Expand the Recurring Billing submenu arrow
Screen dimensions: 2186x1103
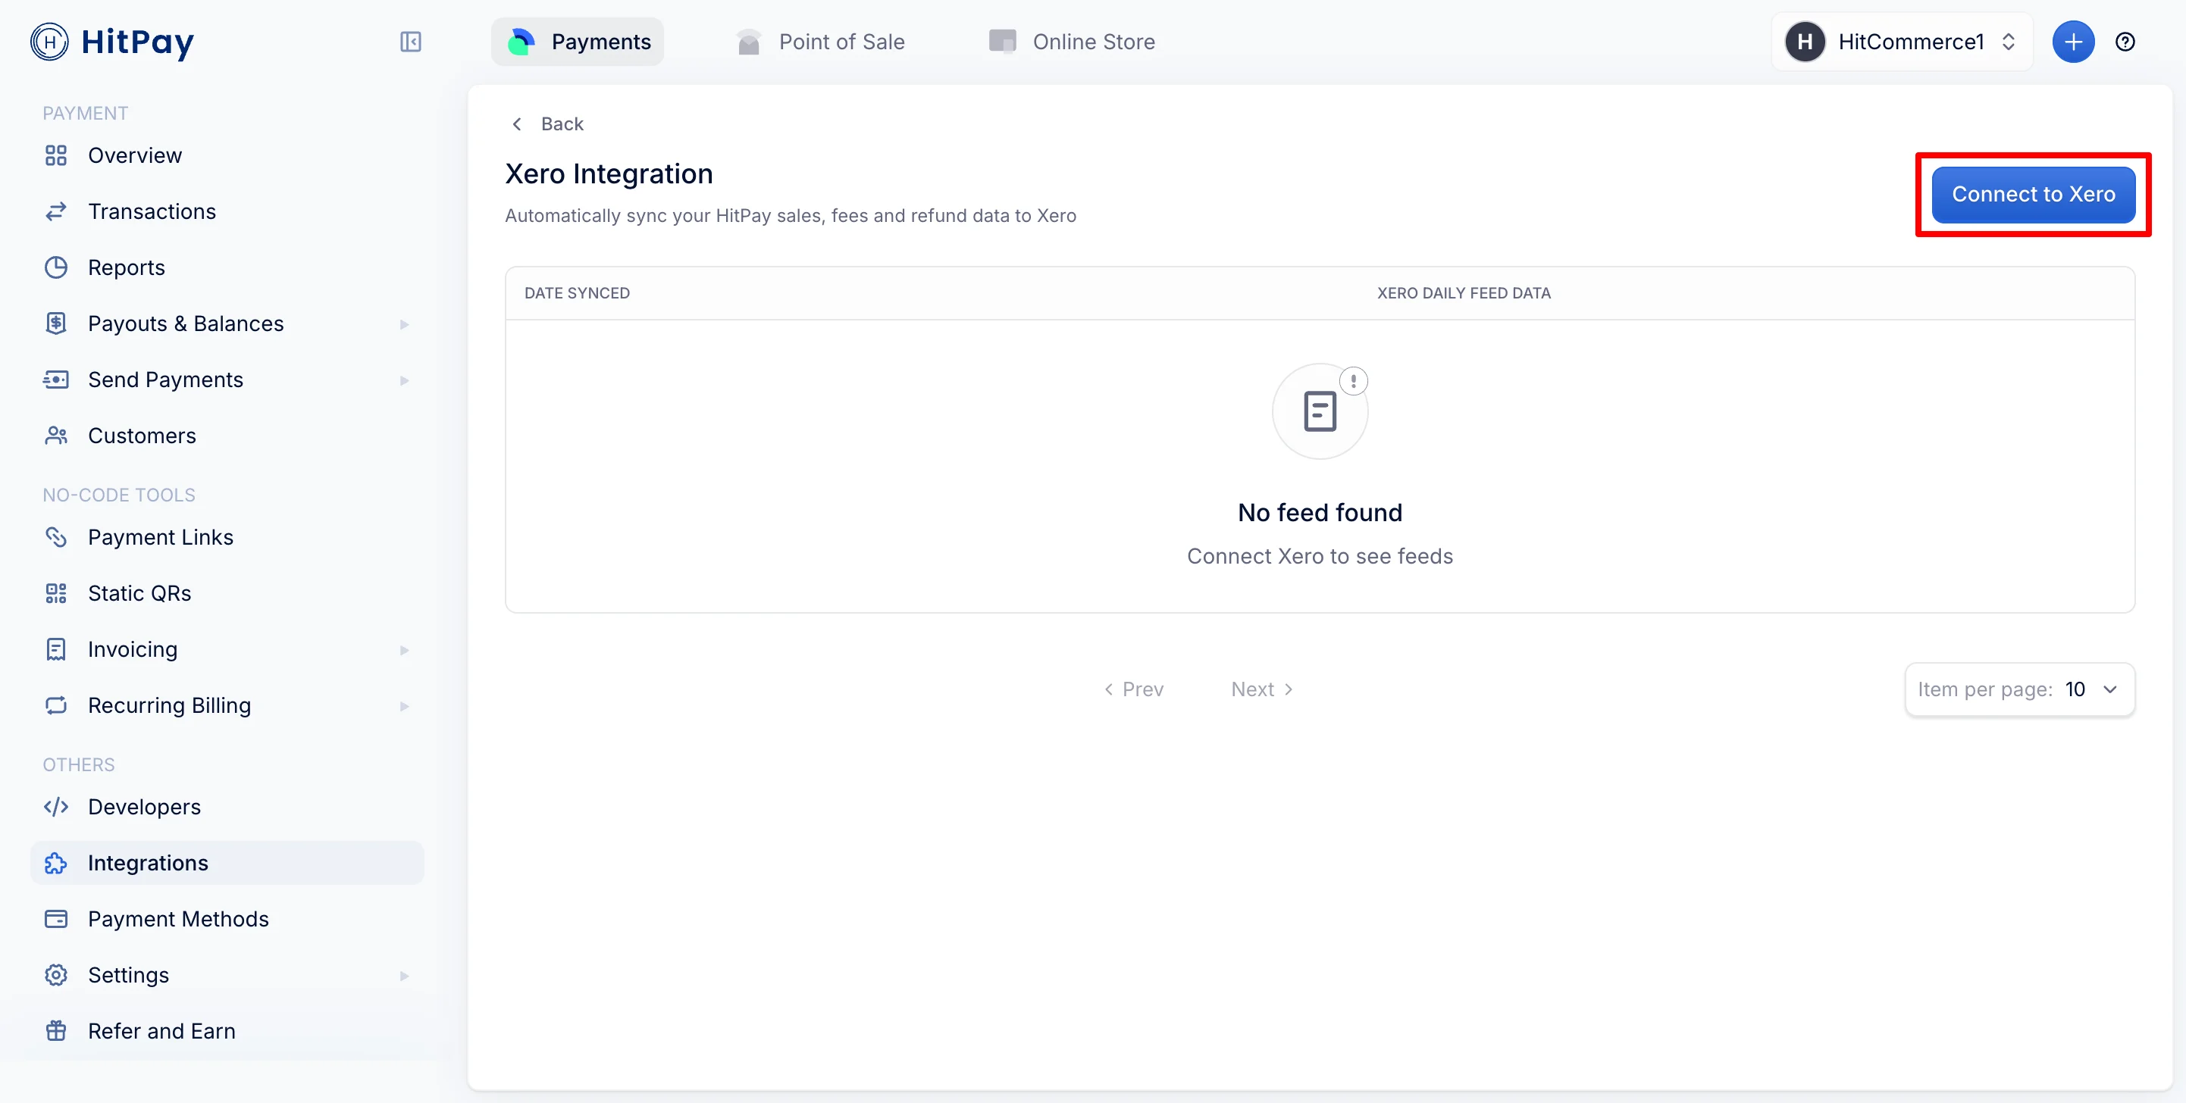point(404,705)
